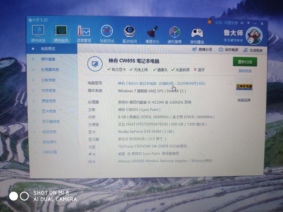The height and width of the screenshot is (212, 283).
Task: Click the medal icon in title bar
Action: pos(210,22)
